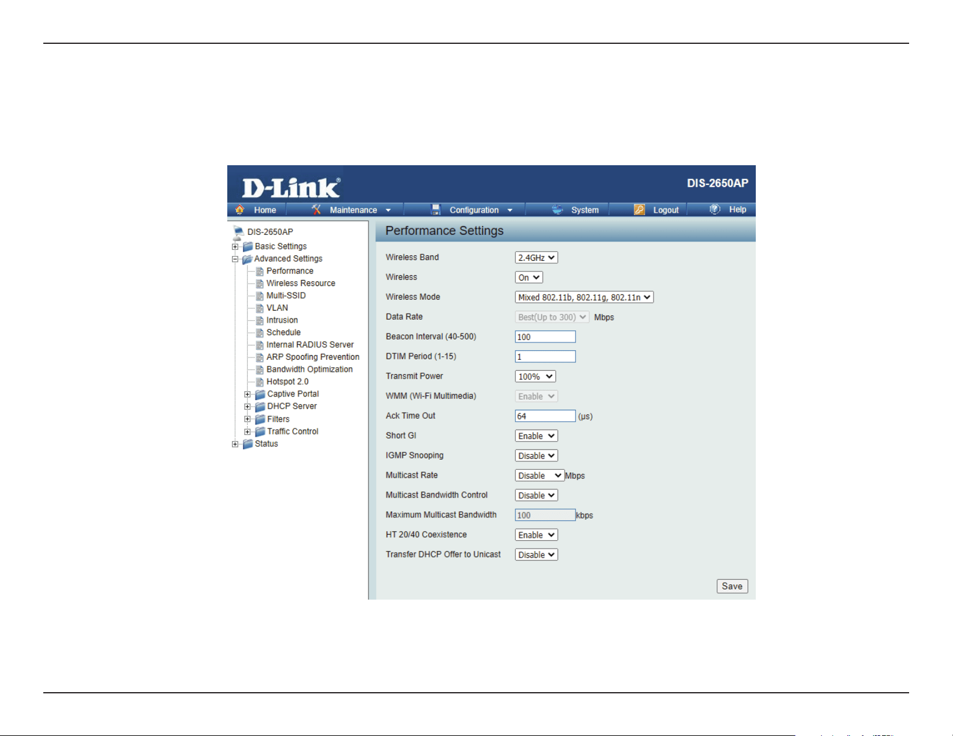Image resolution: width=953 pixels, height=736 pixels.
Task: Click the Performance page icon
Action: pyautogui.click(x=260, y=271)
